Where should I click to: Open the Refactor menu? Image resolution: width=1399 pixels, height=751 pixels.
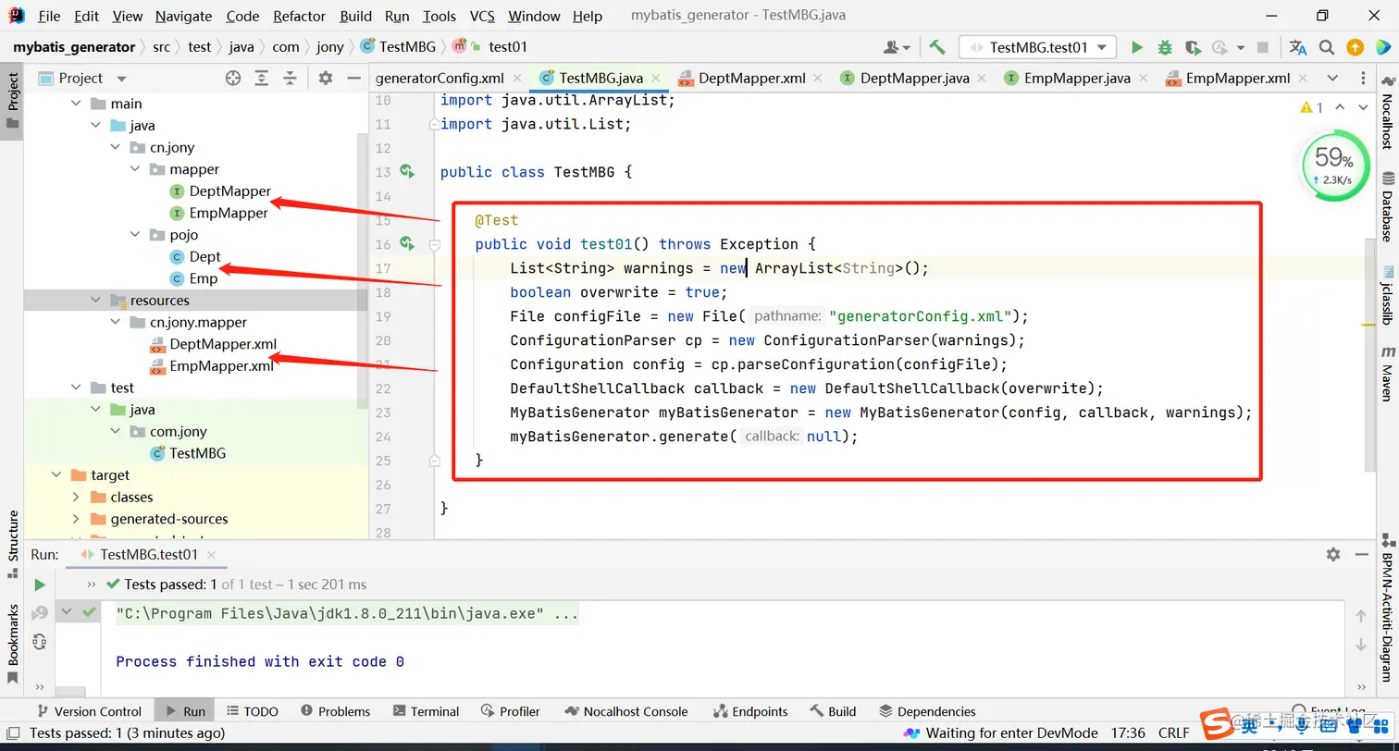click(x=299, y=16)
